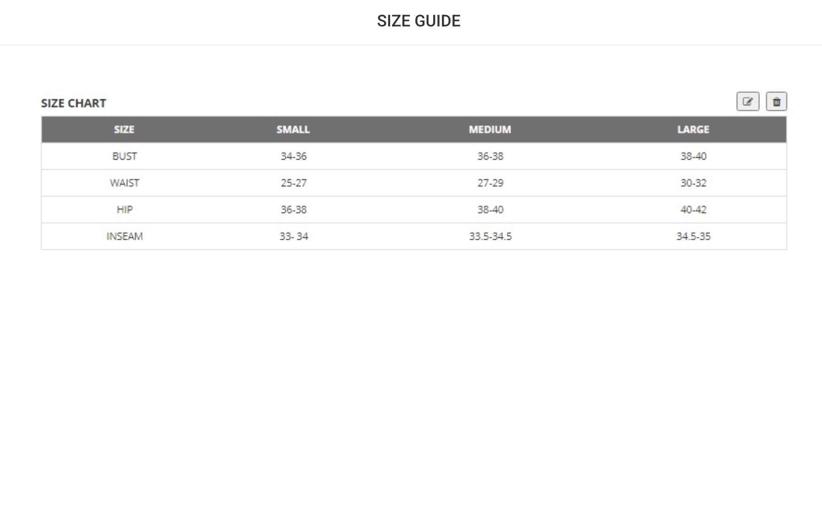Delete the size chart with trash icon
The height and width of the screenshot is (529, 822).
776,102
